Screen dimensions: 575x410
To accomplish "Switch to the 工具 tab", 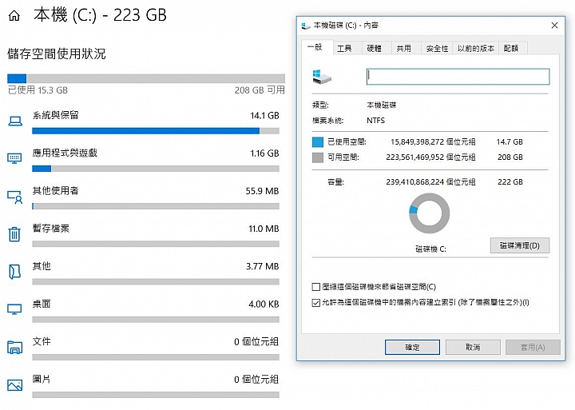I will pyautogui.click(x=344, y=49).
